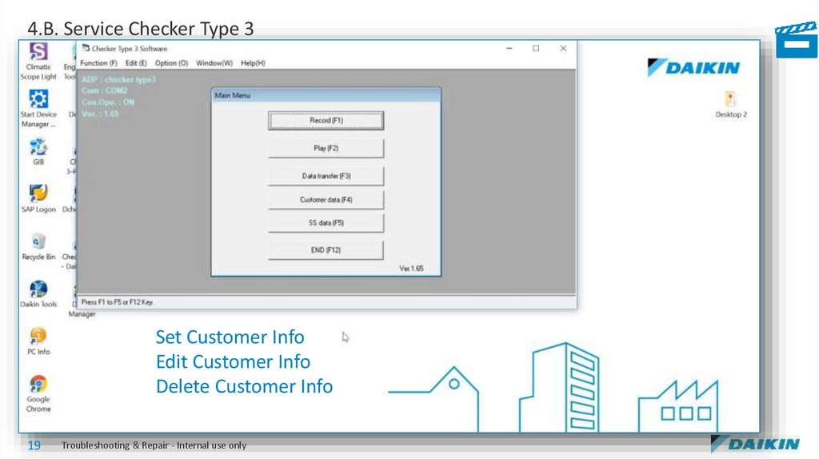Open Desktop 2 folder icon
The width and height of the screenshot is (819, 459).
[x=731, y=104]
